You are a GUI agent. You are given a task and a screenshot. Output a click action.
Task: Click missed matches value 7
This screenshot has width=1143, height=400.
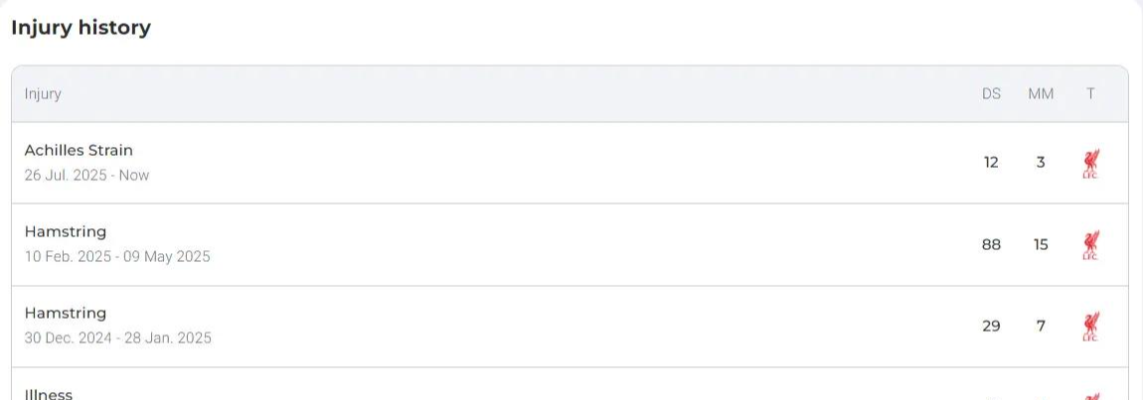click(1041, 327)
